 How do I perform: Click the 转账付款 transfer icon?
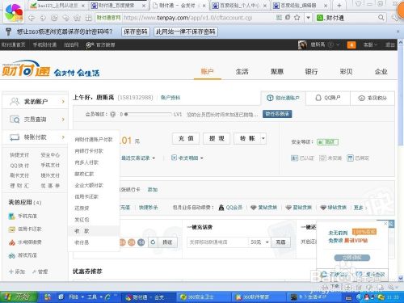coord(15,137)
